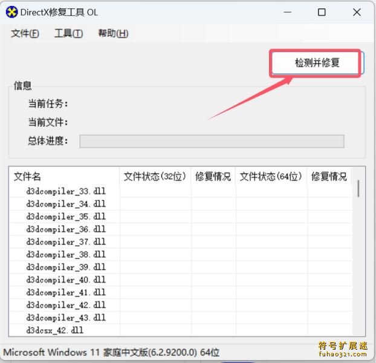Minimize the DirectX repair tool window

[288, 12]
